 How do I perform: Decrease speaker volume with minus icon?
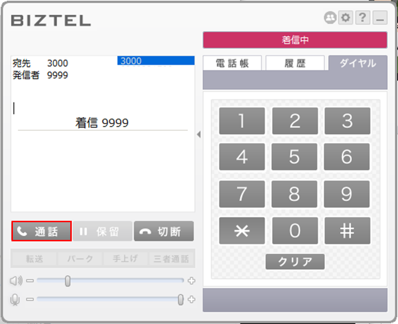point(30,281)
